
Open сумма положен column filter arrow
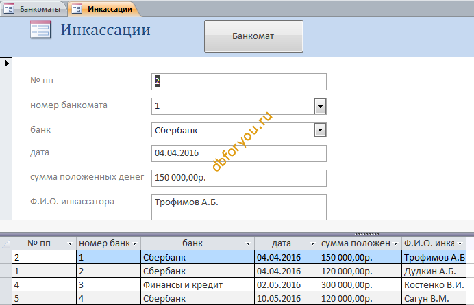point(395,243)
